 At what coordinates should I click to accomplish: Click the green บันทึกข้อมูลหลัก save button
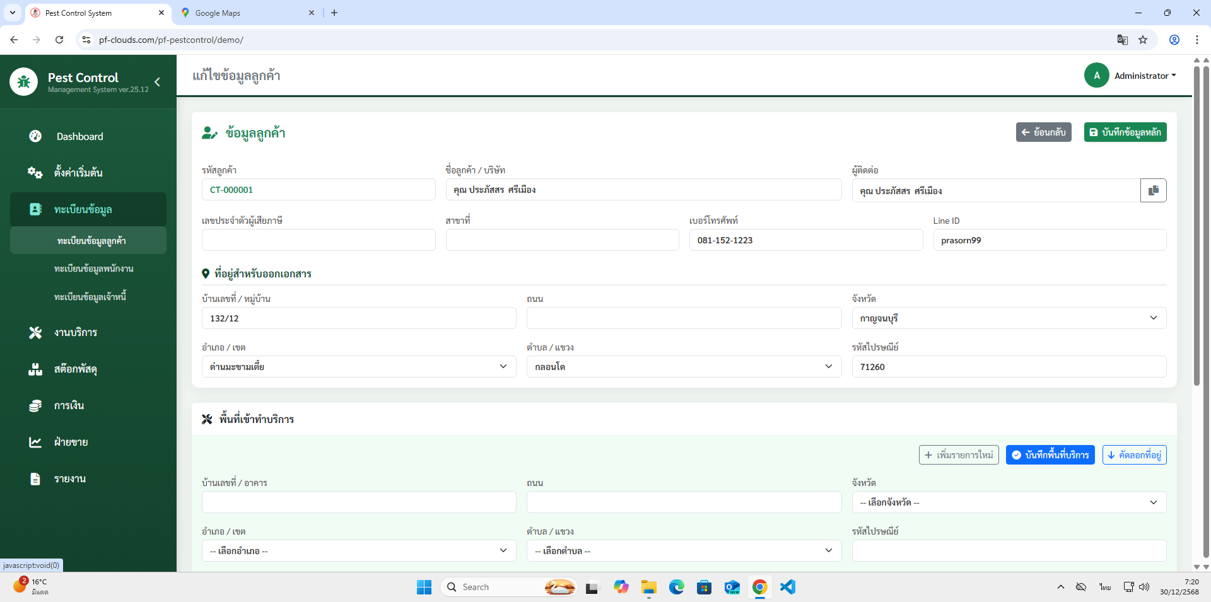(x=1125, y=132)
